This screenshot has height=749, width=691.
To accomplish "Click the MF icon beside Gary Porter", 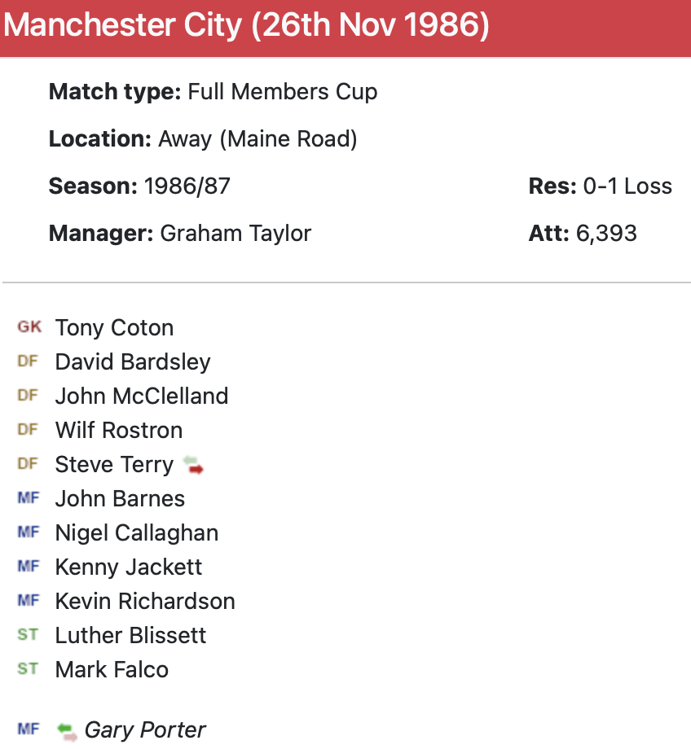I will point(28,729).
